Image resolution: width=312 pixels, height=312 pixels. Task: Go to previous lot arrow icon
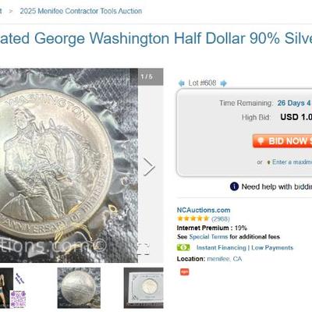[181, 83]
